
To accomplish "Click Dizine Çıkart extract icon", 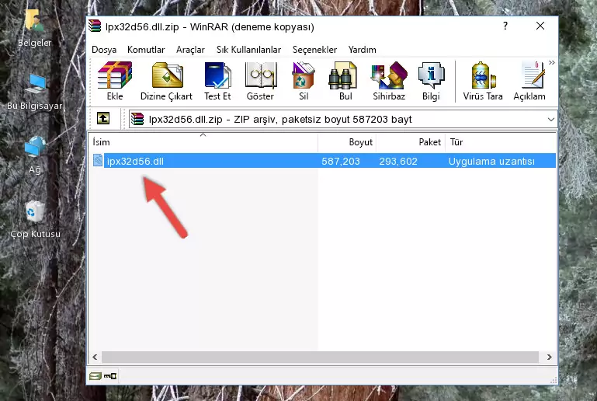I will click(167, 81).
